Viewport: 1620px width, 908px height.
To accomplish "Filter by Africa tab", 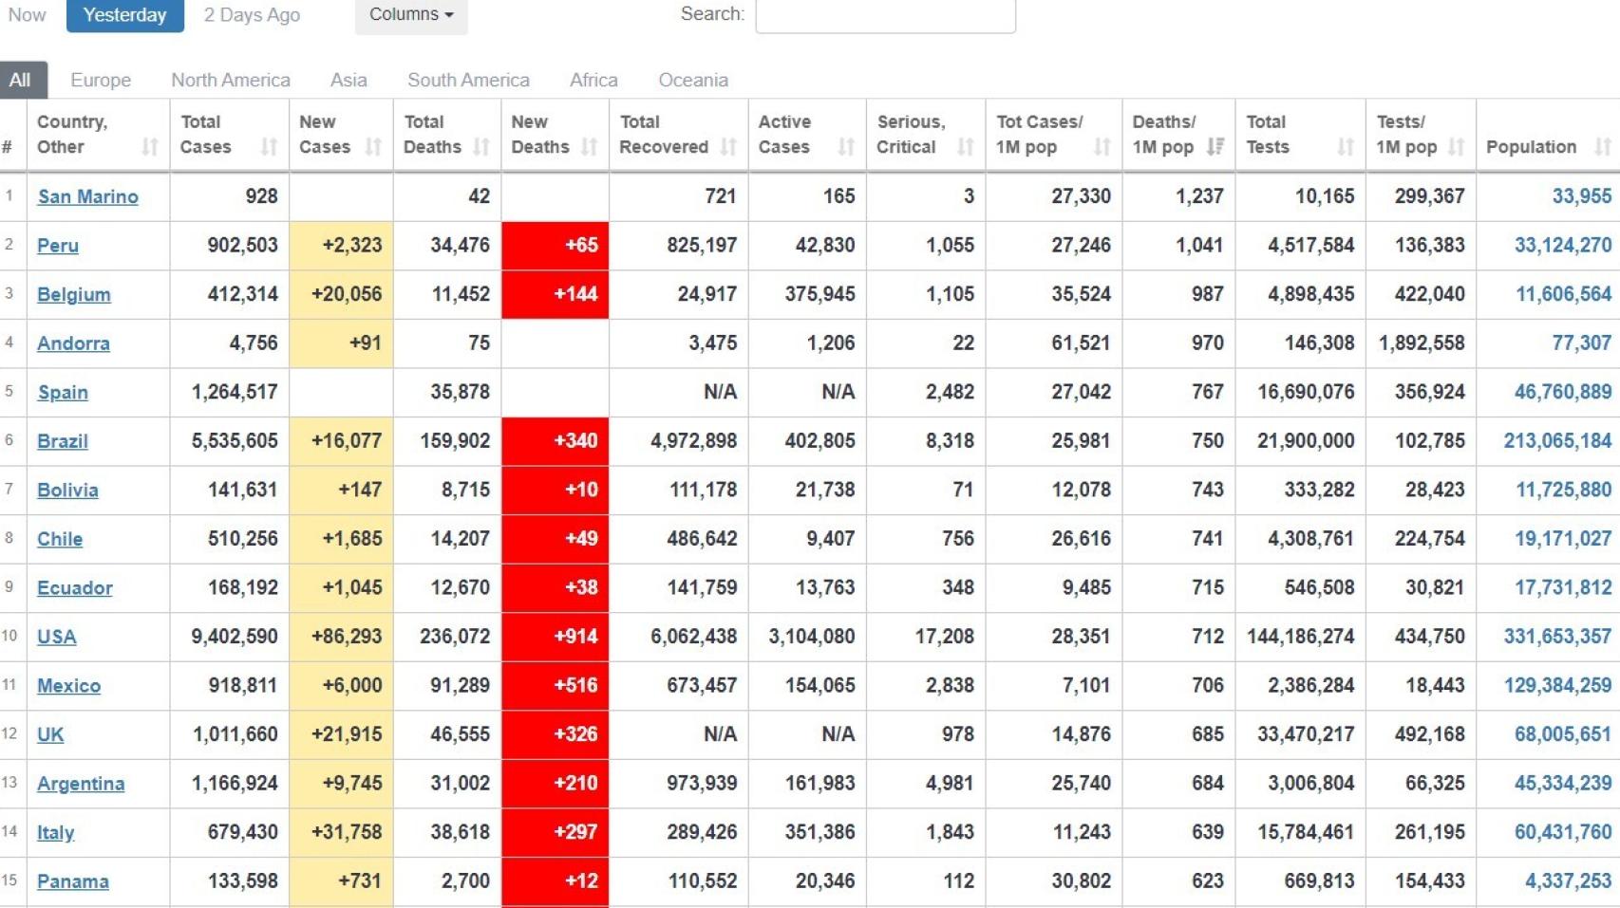I will tap(593, 81).
